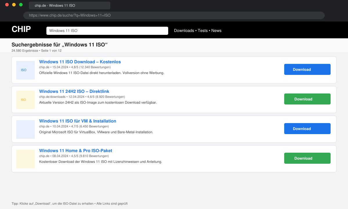Click the macOS yellow minimize button
The width and height of the screenshot is (348, 209).
point(14,5)
